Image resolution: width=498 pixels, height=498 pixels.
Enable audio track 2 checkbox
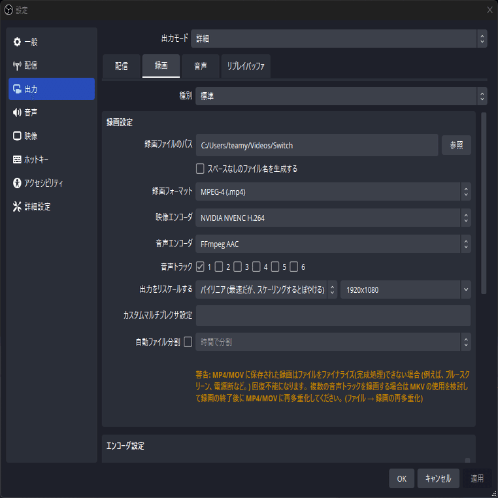point(219,267)
